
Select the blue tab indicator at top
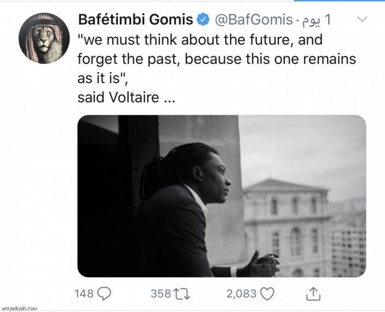[x=340, y=1]
